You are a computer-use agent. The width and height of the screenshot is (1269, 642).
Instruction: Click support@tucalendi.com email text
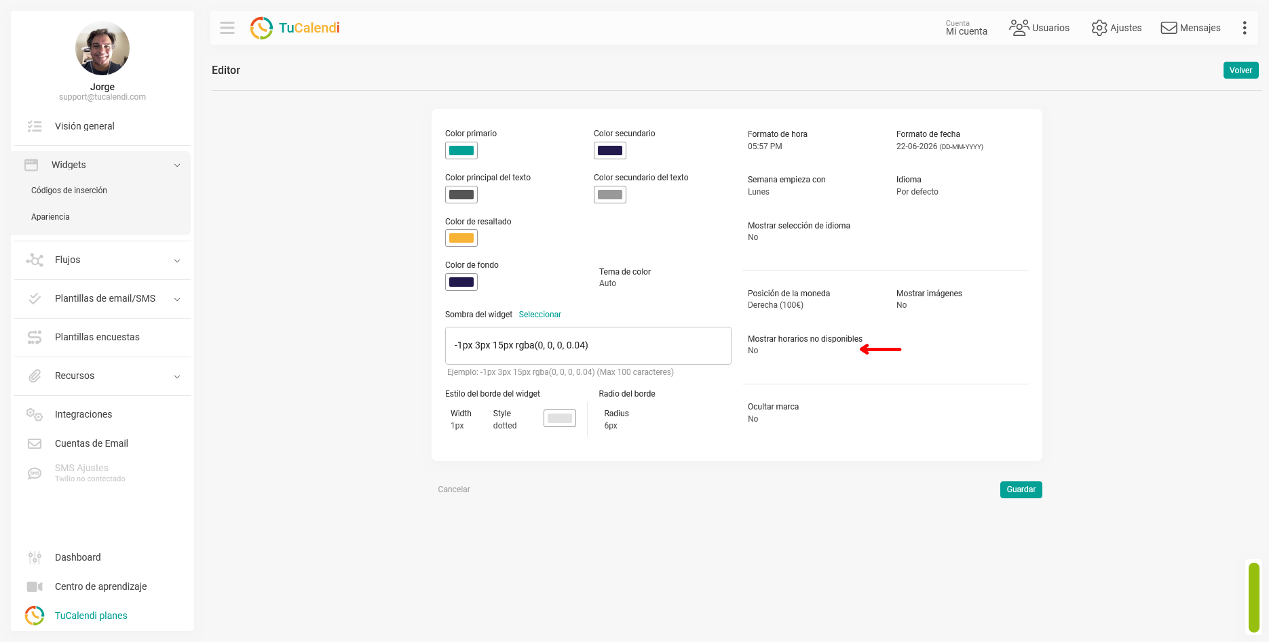tap(102, 97)
